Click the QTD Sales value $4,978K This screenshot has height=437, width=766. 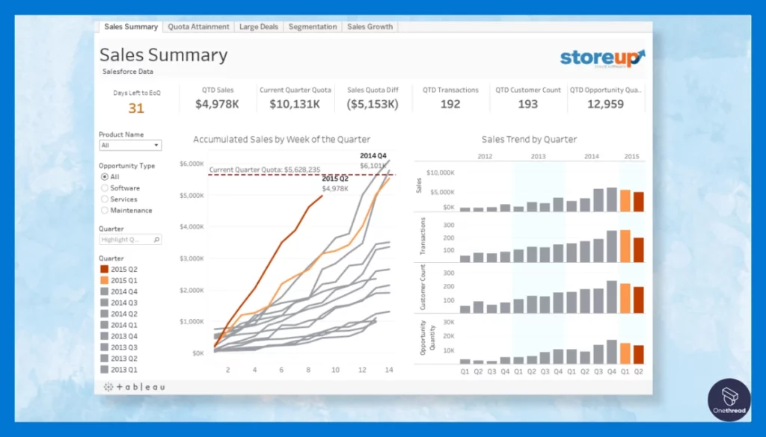tap(218, 104)
